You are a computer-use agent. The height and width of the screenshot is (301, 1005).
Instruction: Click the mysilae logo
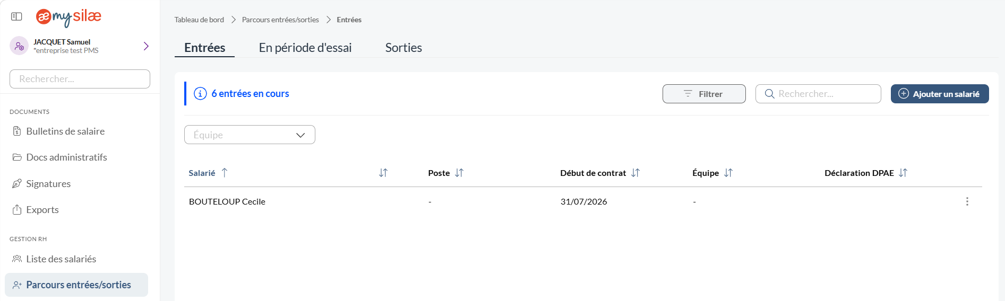[68, 17]
